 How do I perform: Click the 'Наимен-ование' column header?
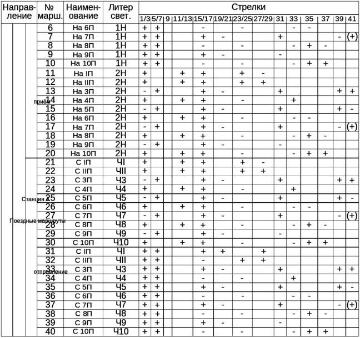coord(83,12)
